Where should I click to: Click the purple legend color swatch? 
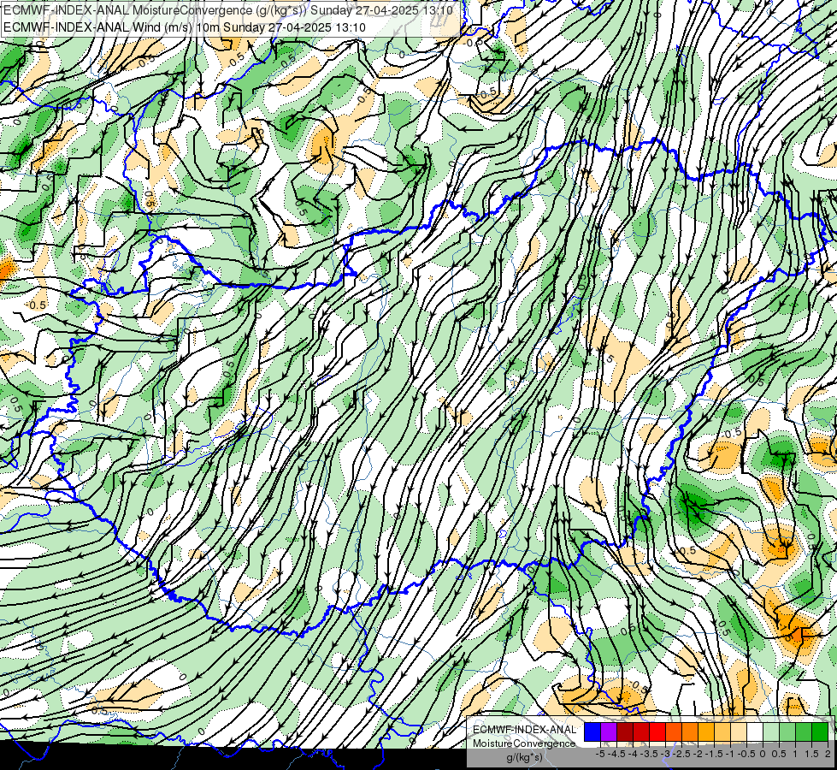(x=609, y=732)
